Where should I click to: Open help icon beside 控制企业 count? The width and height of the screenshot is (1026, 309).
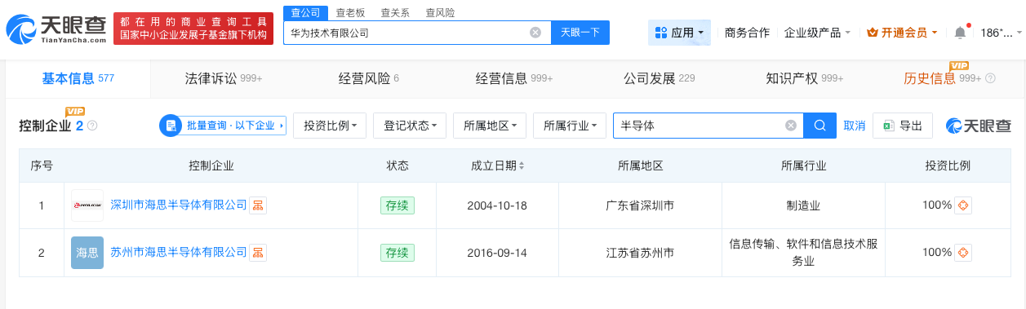pyautogui.click(x=92, y=126)
